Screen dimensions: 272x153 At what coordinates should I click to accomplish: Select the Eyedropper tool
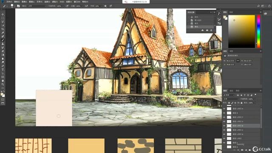point(3,33)
